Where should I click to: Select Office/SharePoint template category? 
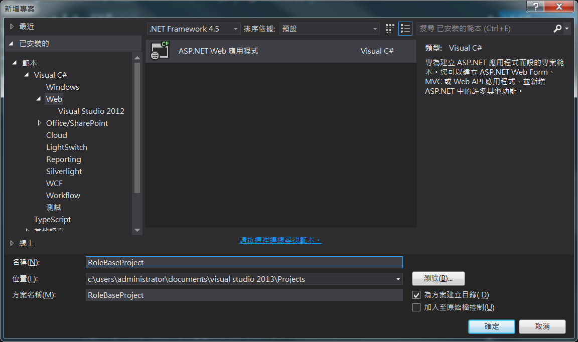77,123
